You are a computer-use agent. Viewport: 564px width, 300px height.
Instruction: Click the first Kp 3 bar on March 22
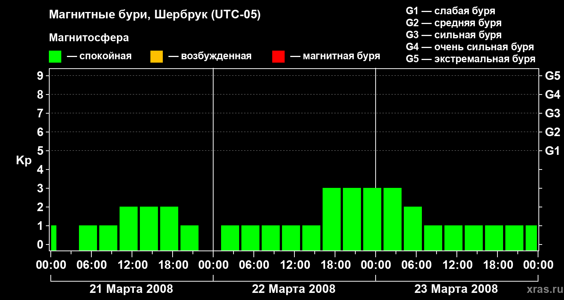[x=332, y=219]
